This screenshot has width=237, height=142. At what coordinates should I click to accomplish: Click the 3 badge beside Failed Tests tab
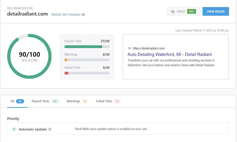tap(117, 101)
